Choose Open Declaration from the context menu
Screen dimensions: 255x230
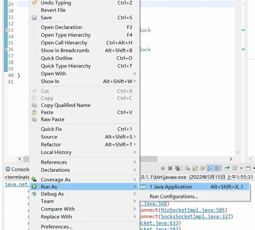pos(61,27)
